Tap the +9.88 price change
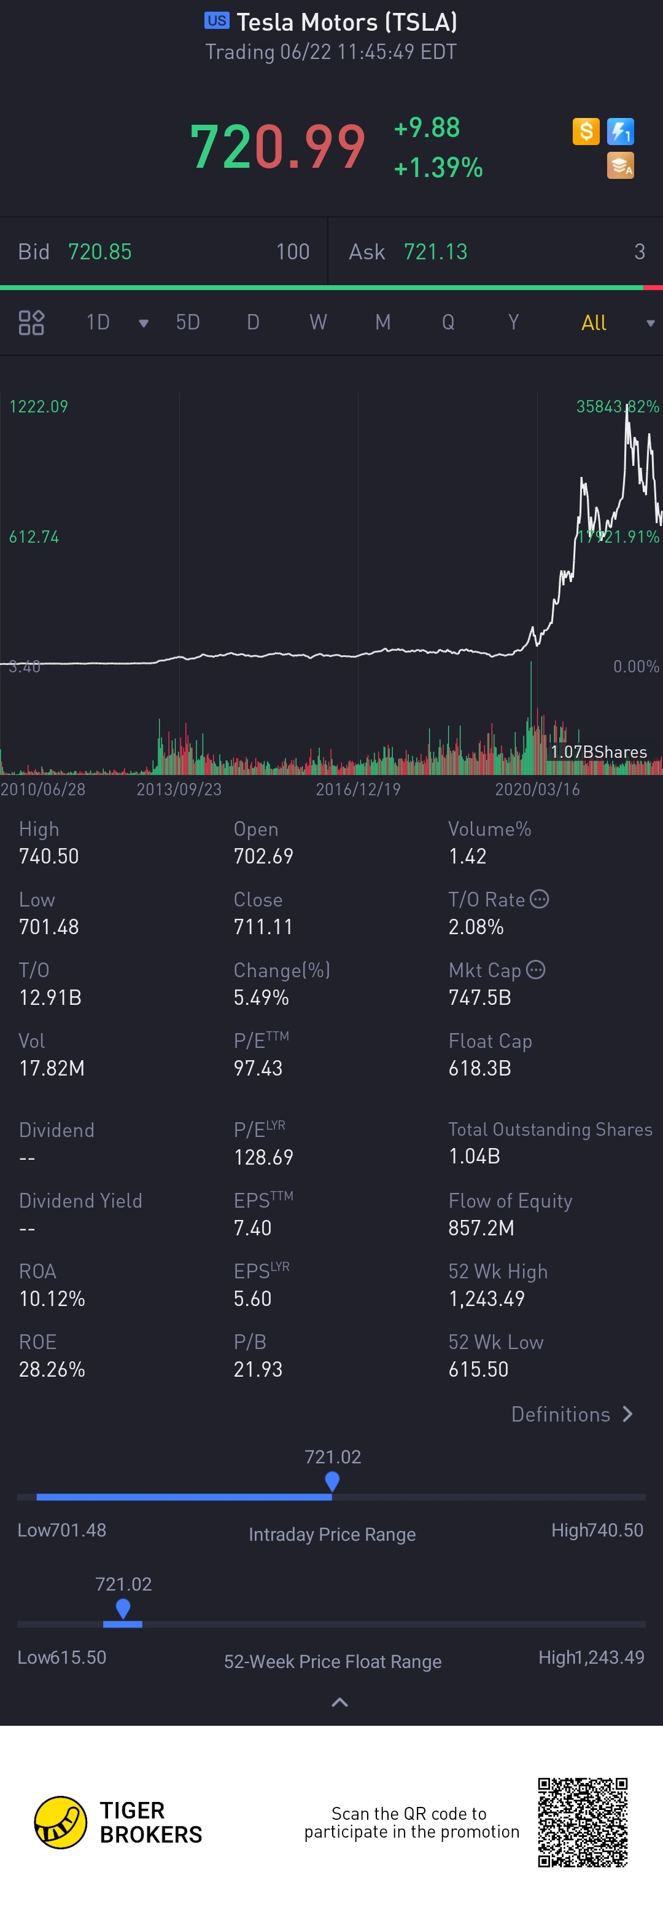 pyautogui.click(x=427, y=127)
